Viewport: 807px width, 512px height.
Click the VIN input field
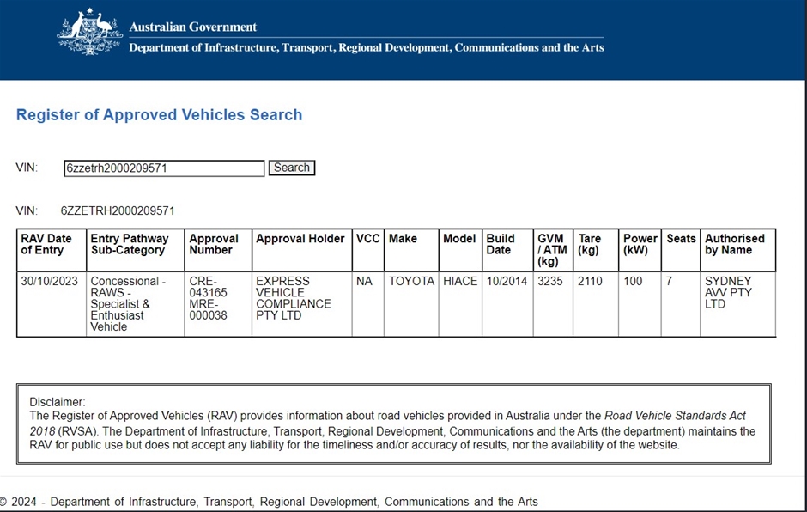(x=164, y=168)
